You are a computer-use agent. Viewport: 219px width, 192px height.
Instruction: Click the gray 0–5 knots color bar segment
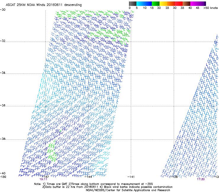point(133,4)
